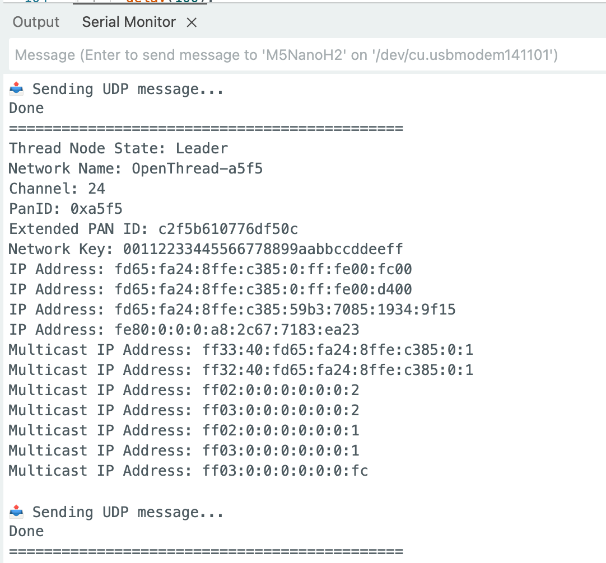
Task: Click the ff03 multicast address ending in 1
Action: (280, 451)
